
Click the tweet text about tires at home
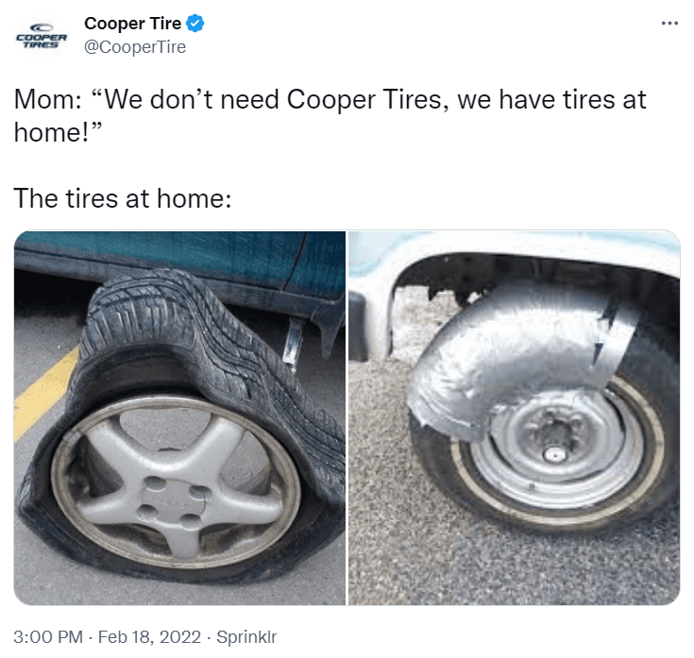click(330, 148)
